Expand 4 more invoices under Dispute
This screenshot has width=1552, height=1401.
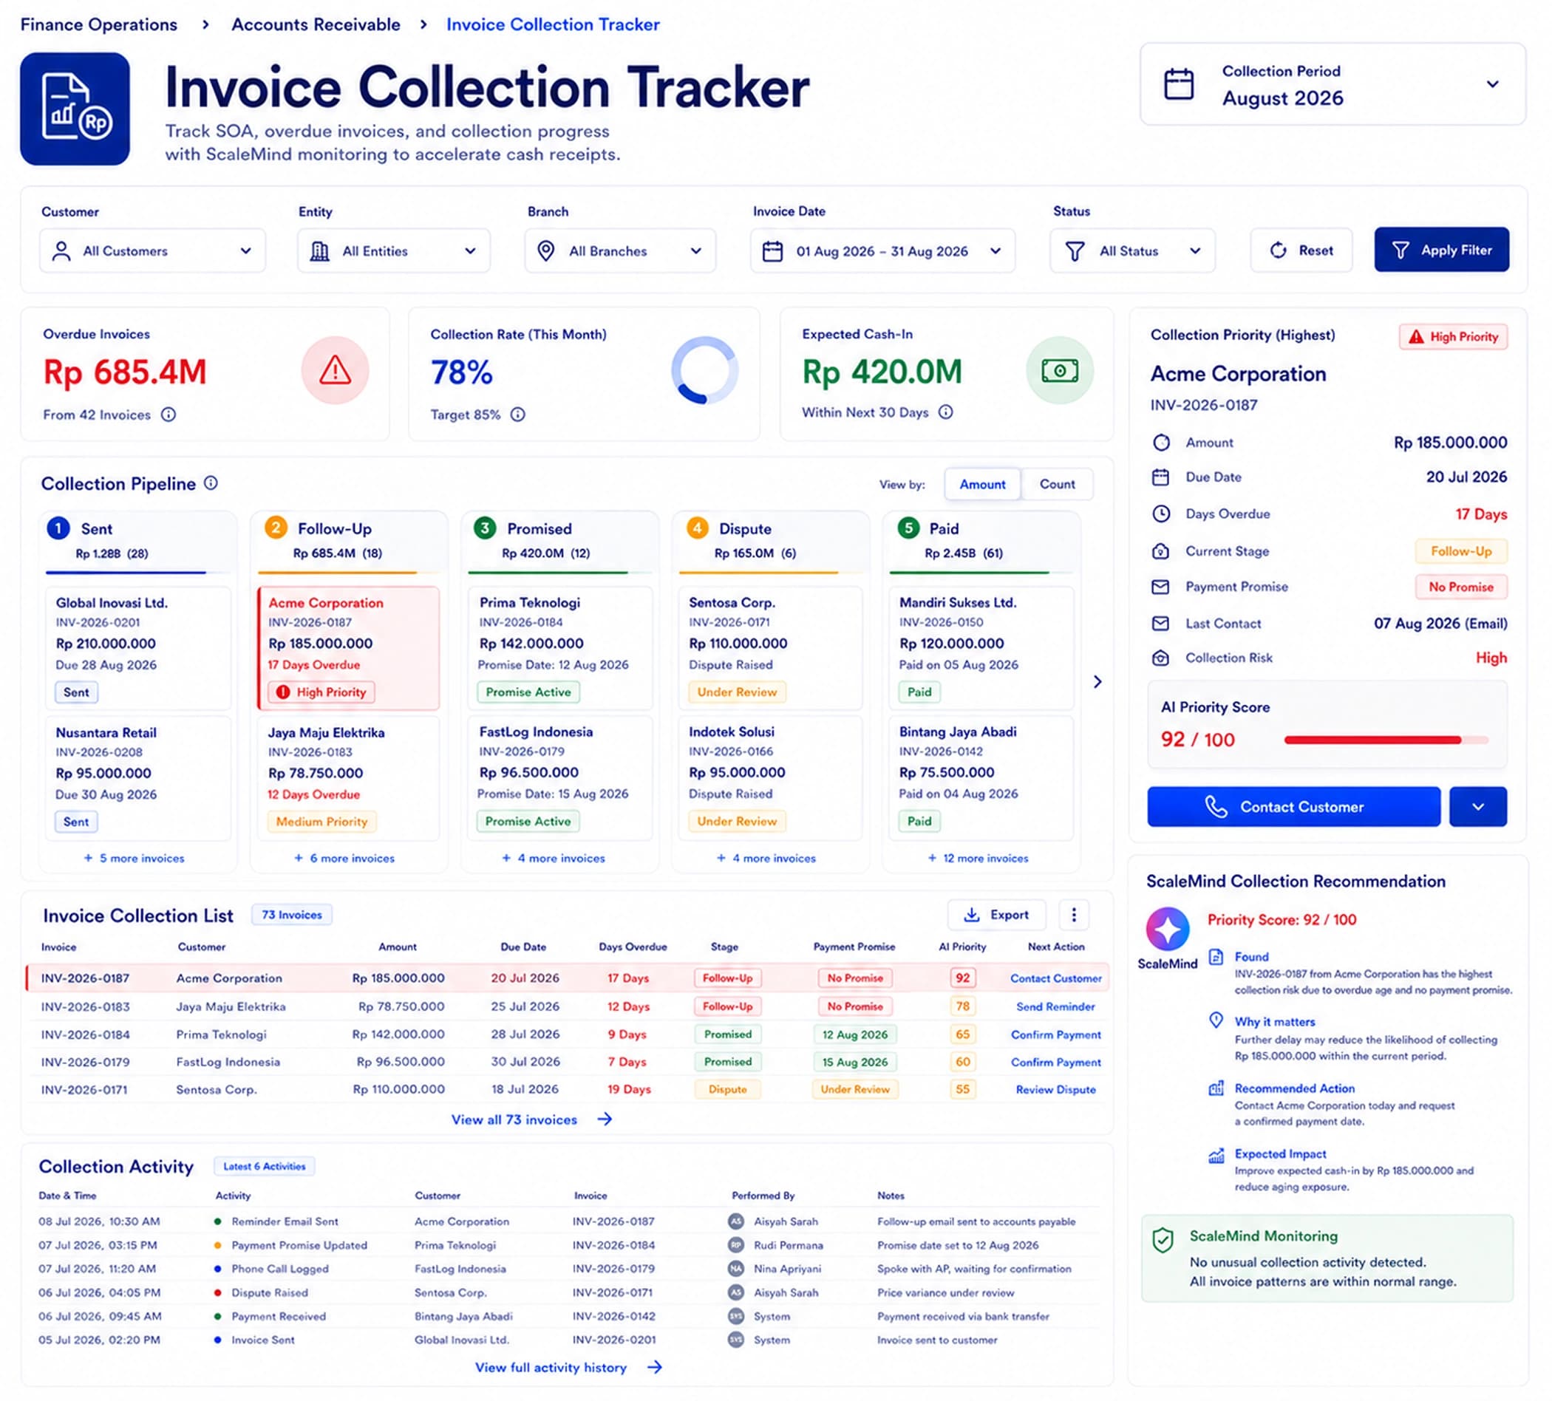tap(767, 859)
